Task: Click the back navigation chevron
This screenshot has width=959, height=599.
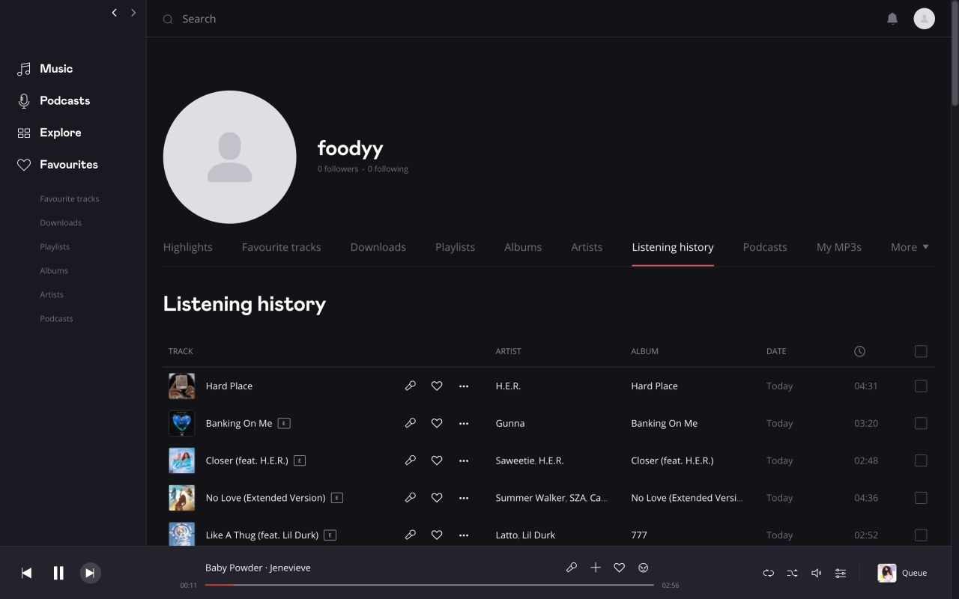Action: point(114,13)
